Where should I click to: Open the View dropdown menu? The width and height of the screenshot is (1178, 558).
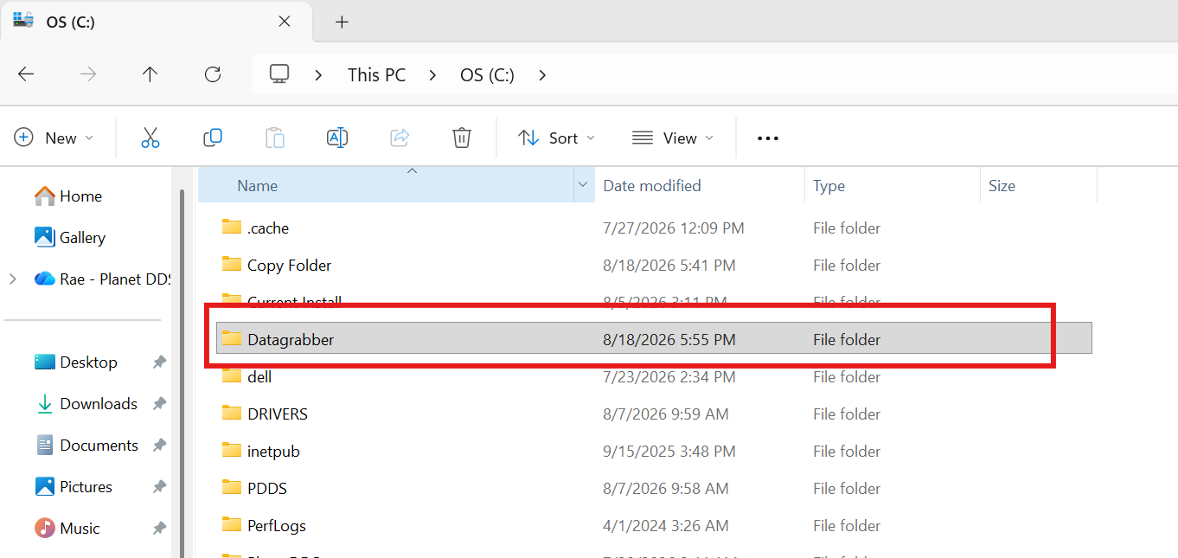pyautogui.click(x=673, y=138)
